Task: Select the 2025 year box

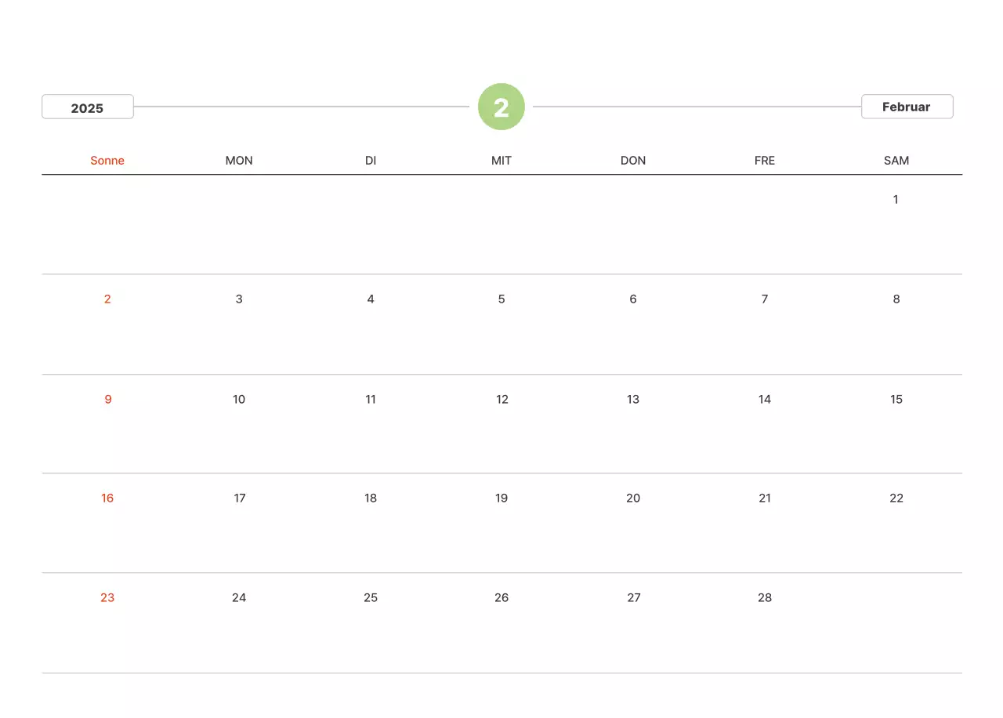Action: (x=88, y=107)
